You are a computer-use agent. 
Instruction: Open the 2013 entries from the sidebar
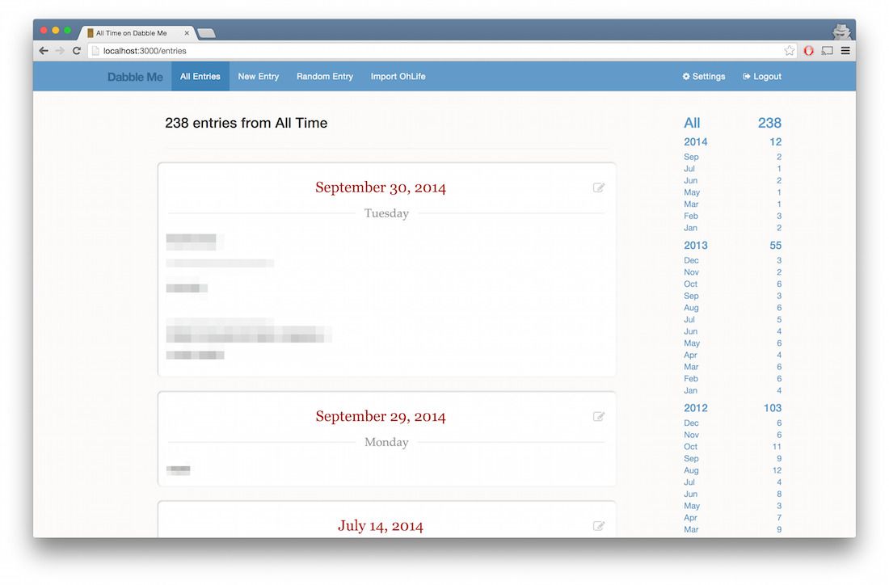click(696, 245)
